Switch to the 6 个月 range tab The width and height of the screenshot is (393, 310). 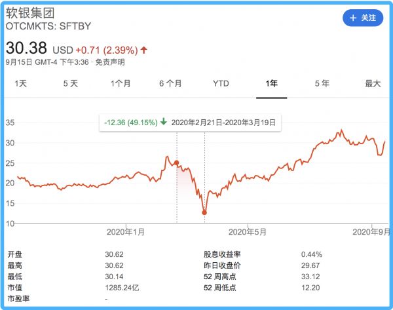pos(170,83)
